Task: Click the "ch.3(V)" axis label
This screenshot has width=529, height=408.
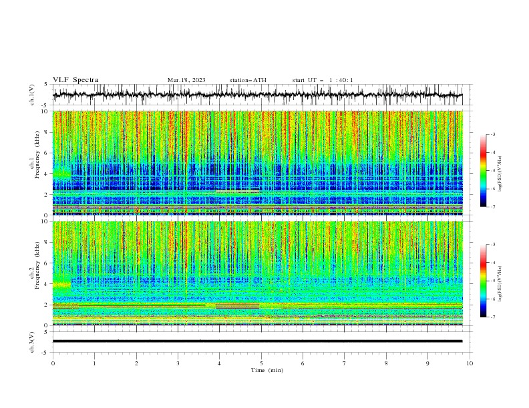Action: point(32,342)
